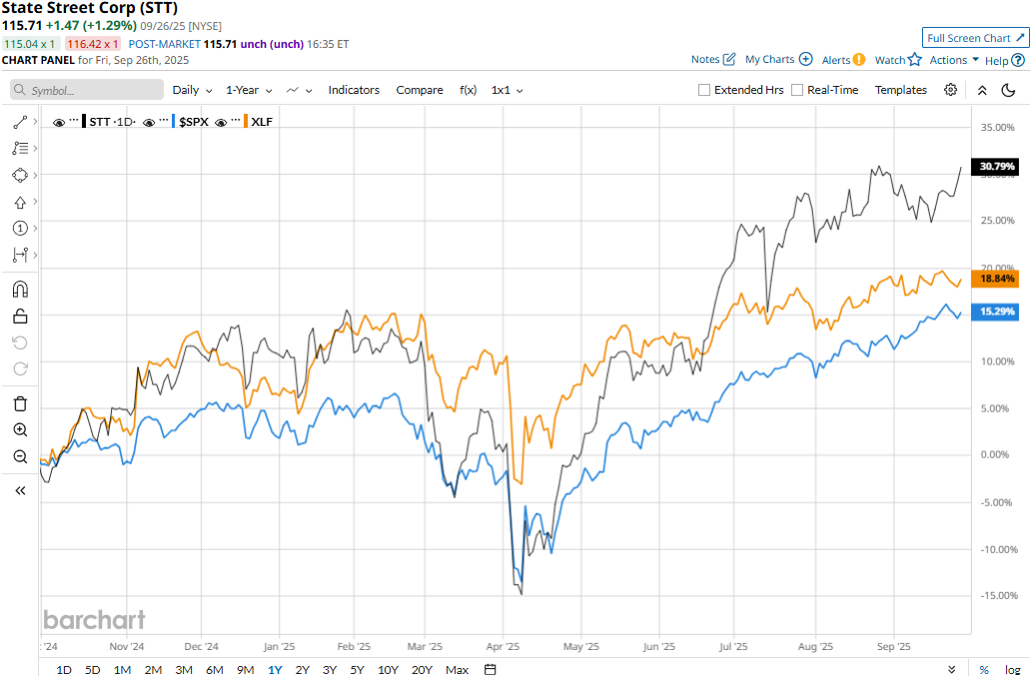
Task: Select the 3M time range
Action: (x=184, y=669)
